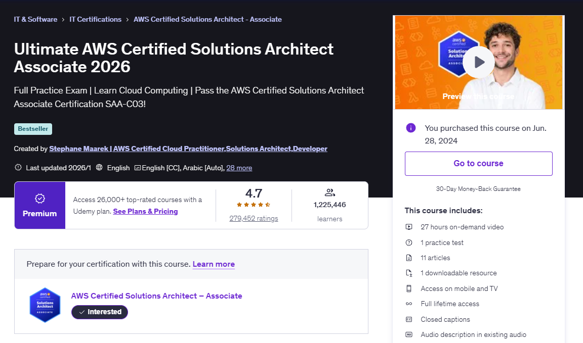Click the 4.7 rating score
The width and height of the screenshot is (583, 343).
(254, 193)
